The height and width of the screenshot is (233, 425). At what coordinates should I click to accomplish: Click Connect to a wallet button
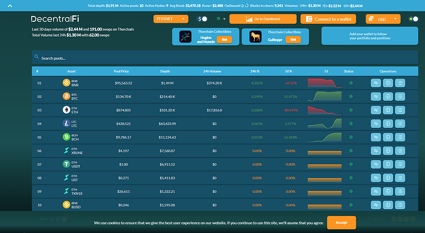click(x=328, y=19)
